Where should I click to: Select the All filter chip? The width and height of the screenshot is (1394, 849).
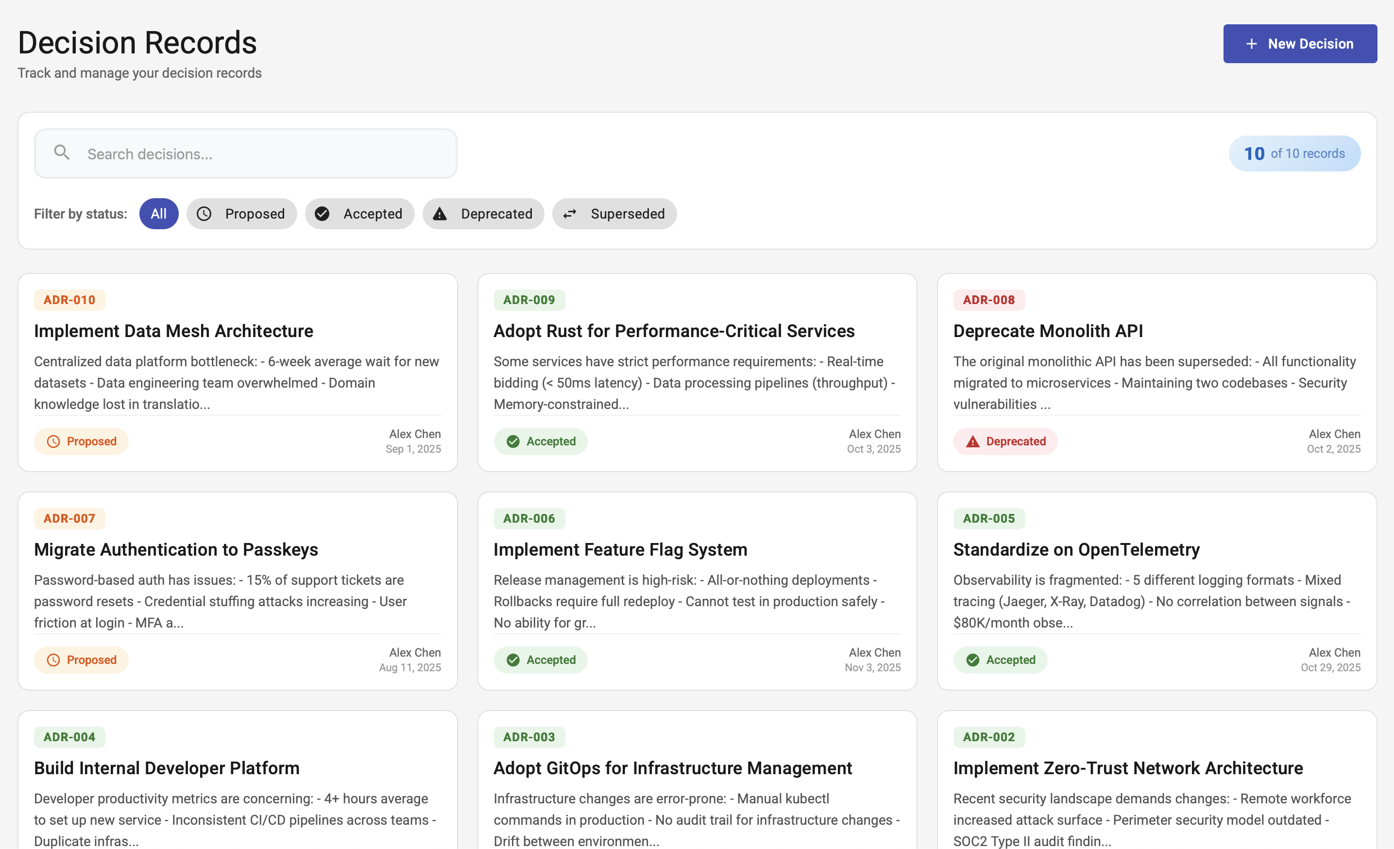pos(158,213)
